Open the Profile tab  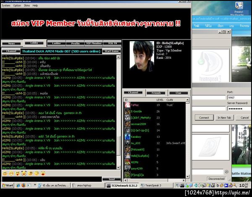[x=75, y=43]
